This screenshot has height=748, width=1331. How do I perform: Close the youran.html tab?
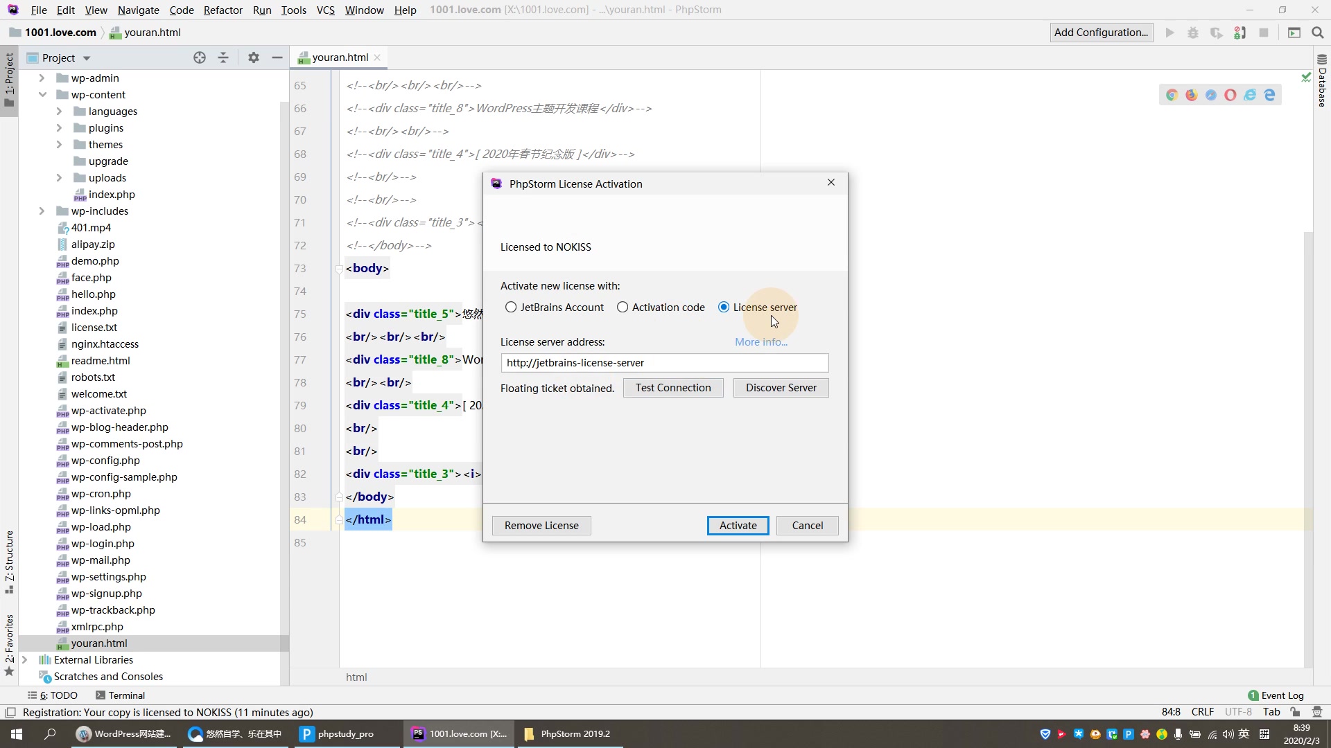377,57
